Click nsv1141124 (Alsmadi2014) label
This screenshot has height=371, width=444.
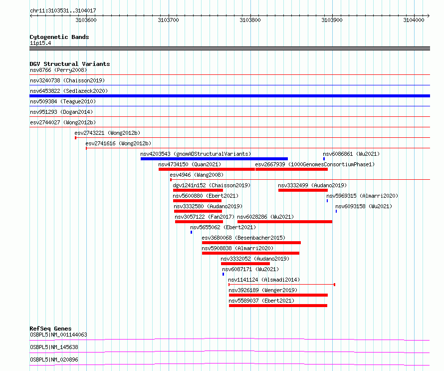click(264, 280)
